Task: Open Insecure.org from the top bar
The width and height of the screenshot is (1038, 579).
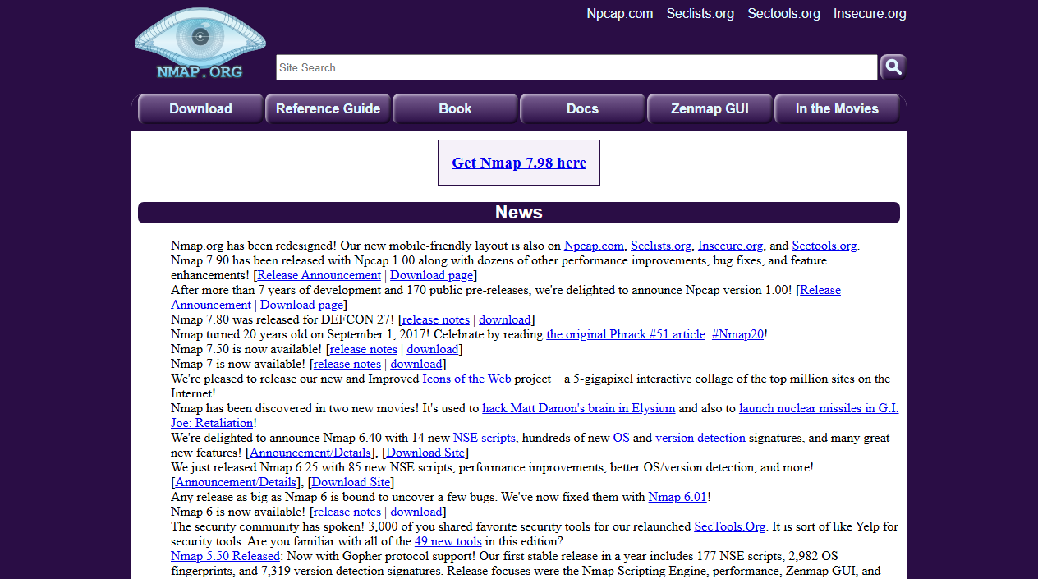Action: [x=870, y=13]
